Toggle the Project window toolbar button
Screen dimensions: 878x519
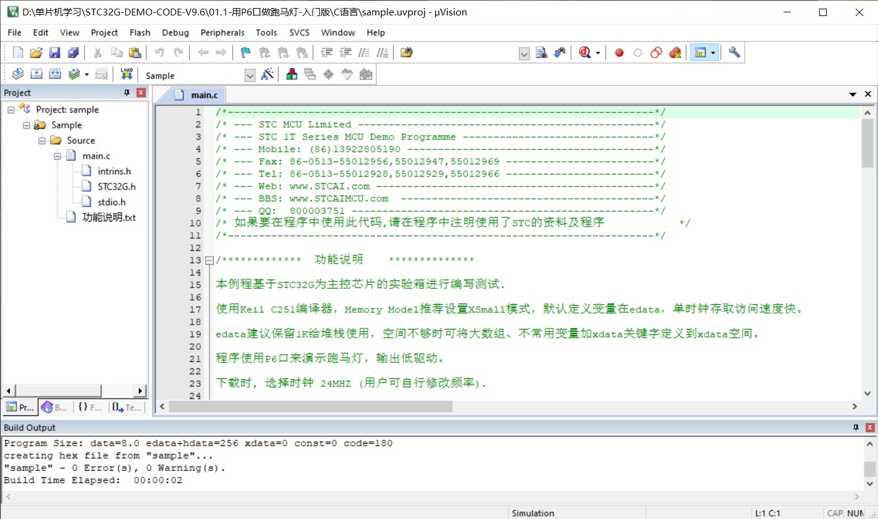click(700, 52)
